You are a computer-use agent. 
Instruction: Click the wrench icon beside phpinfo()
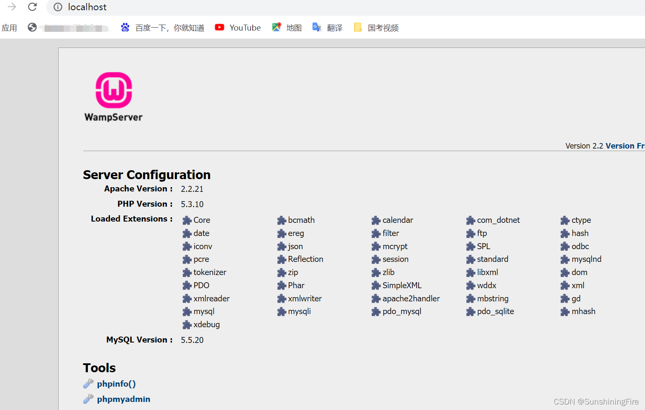pyautogui.click(x=88, y=384)
